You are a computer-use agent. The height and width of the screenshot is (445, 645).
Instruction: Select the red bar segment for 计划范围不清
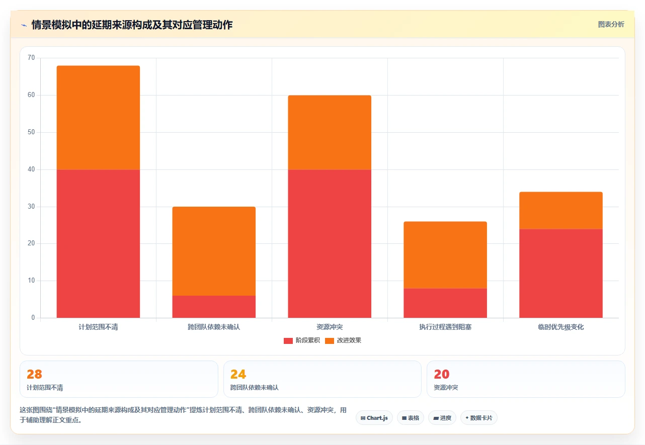click(x=98, y=244)
